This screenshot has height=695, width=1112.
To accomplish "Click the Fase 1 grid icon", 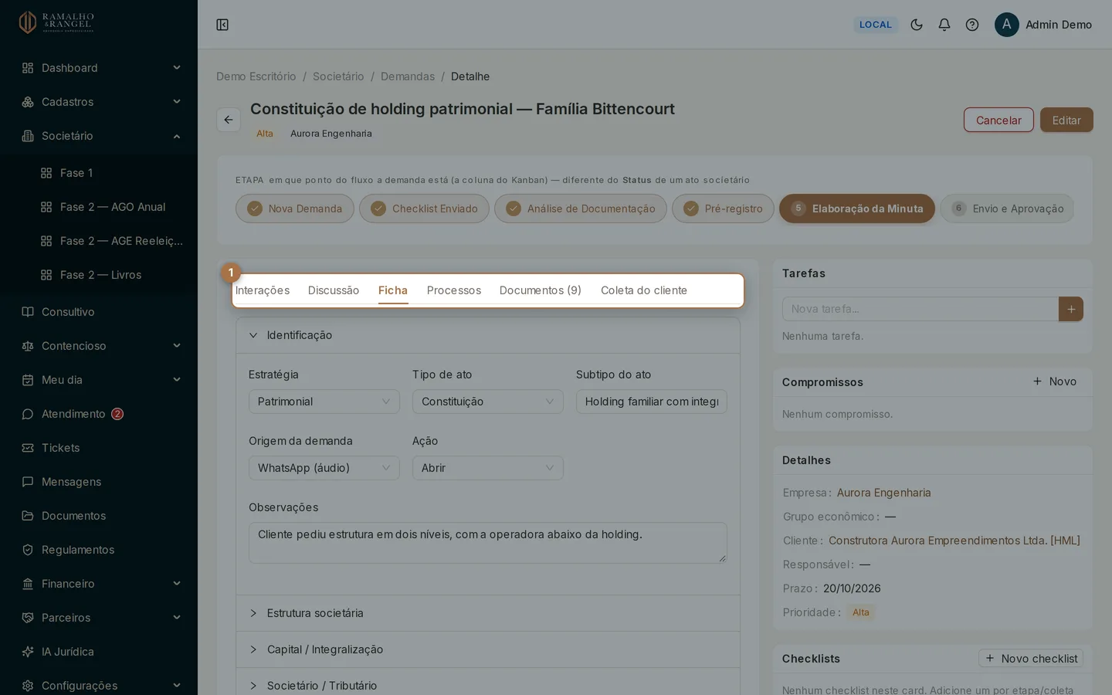I will coord(46,173).
